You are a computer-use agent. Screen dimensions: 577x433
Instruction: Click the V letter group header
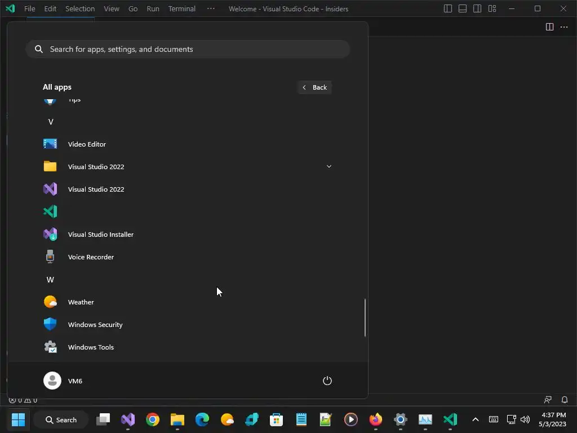(51, 122)
